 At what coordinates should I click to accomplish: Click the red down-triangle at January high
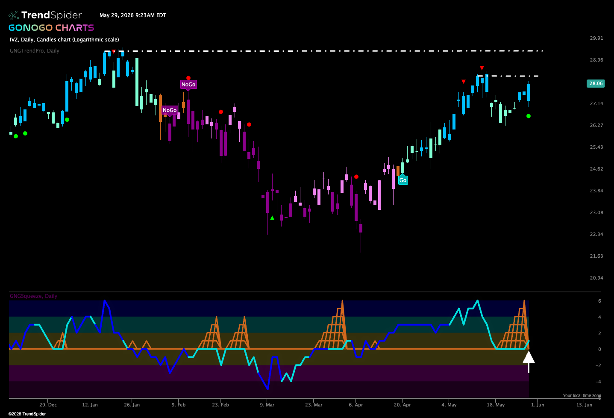pos(114,51)
